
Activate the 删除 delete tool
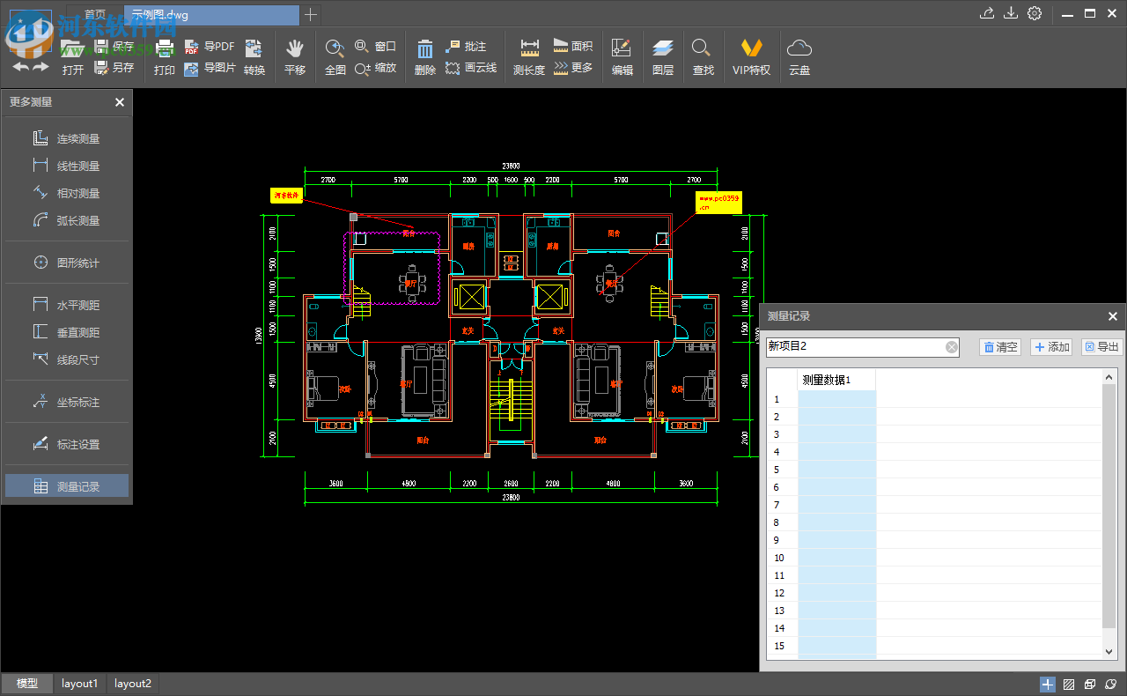(x=424, y=55)
